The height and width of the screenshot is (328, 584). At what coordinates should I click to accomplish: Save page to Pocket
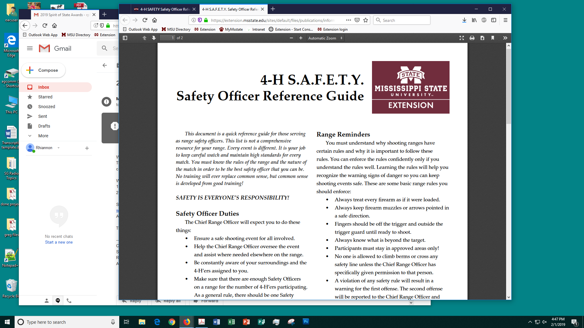(x=357, y=20)
